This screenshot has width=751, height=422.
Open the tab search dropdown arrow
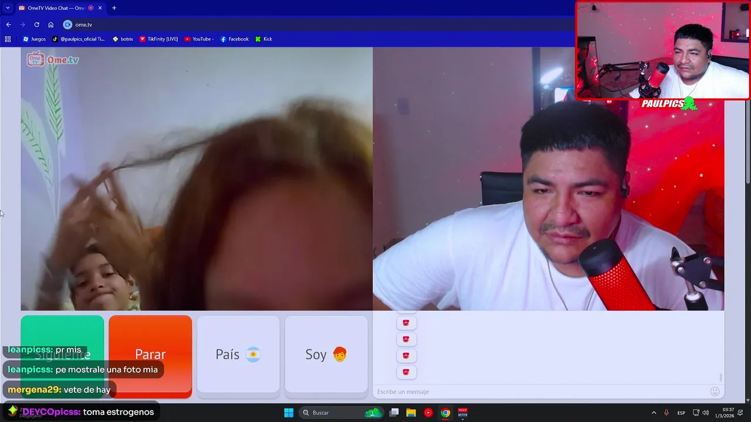point(8,8)
